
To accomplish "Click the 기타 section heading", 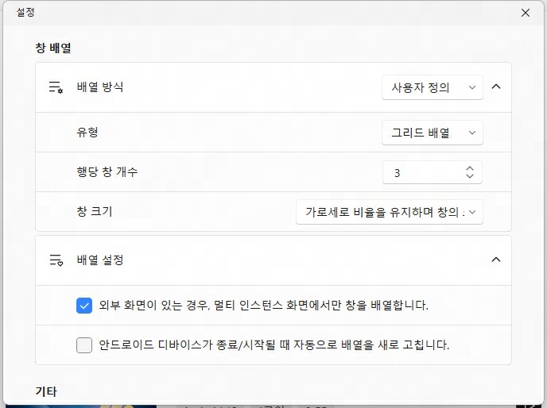I will [x=46, y=391].
